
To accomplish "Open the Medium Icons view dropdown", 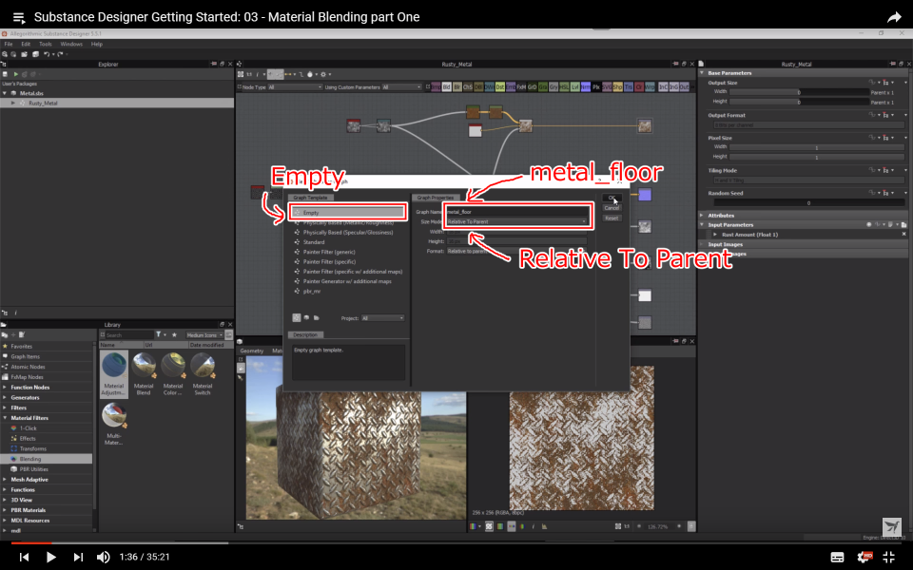I will tap(204, 335).
